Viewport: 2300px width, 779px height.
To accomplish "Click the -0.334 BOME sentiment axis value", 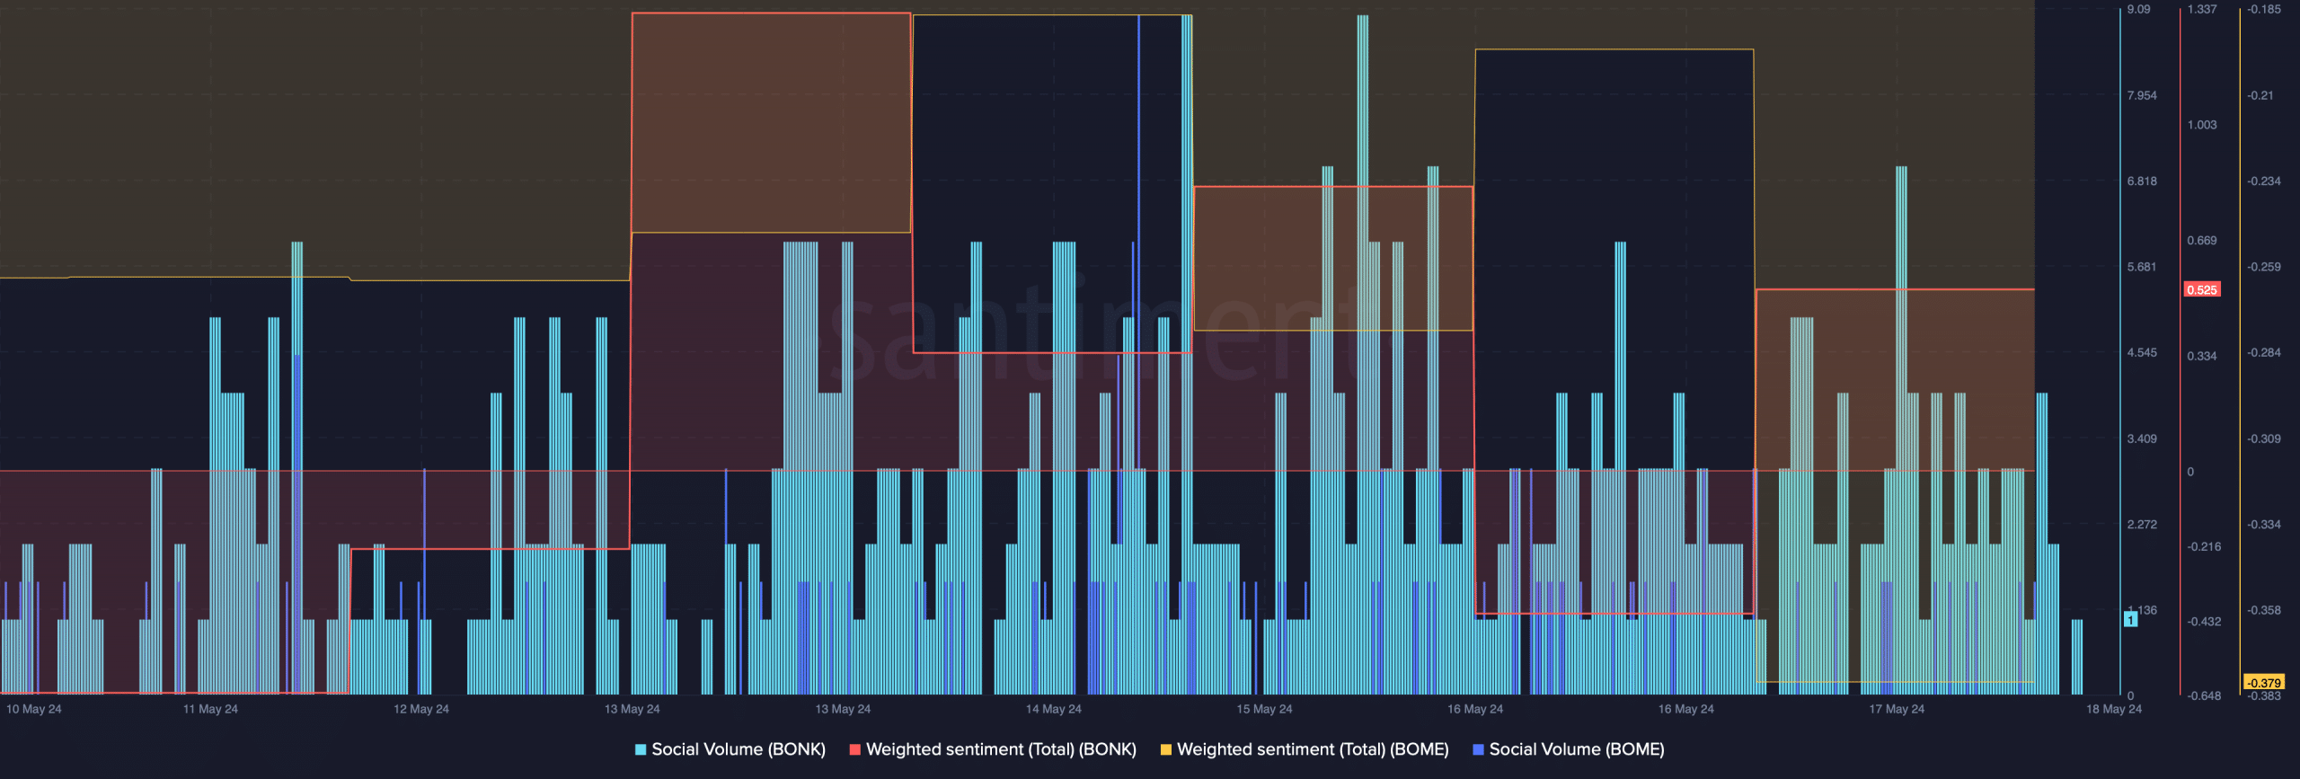I will (2264, 524).
